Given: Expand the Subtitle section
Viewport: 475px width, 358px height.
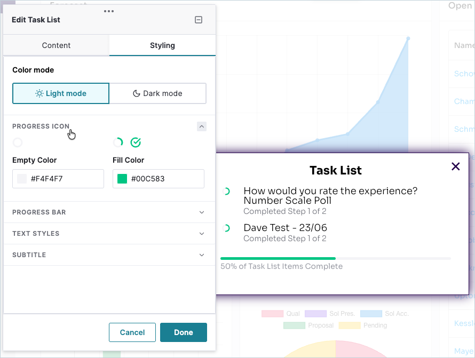Looking at the screenshot, I should click(109, 255).
